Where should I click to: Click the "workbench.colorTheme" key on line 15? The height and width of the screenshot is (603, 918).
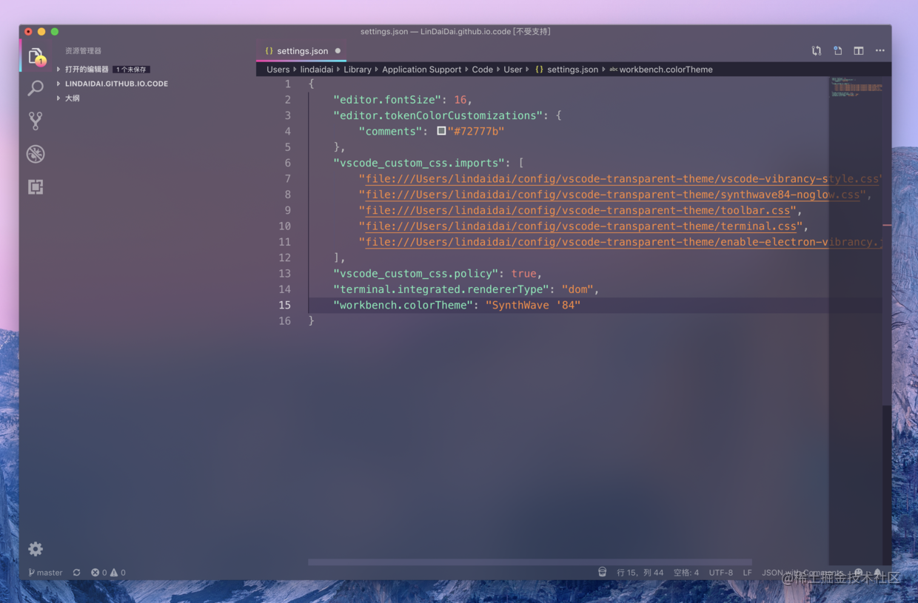tap(403, 306)
